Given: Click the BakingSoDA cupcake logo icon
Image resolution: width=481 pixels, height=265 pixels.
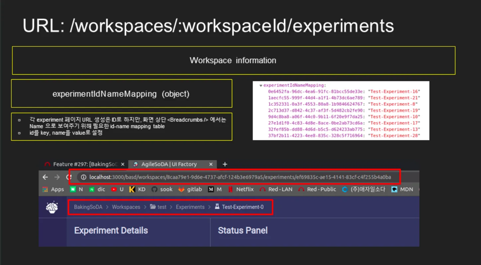Looking at the screenshot, I should click(52, 207).
